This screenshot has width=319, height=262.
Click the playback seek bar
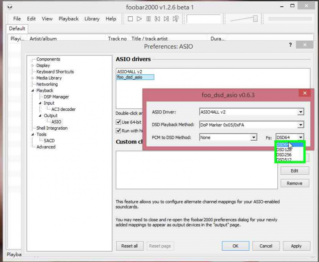pyautogui.click(x=290, y=19)
